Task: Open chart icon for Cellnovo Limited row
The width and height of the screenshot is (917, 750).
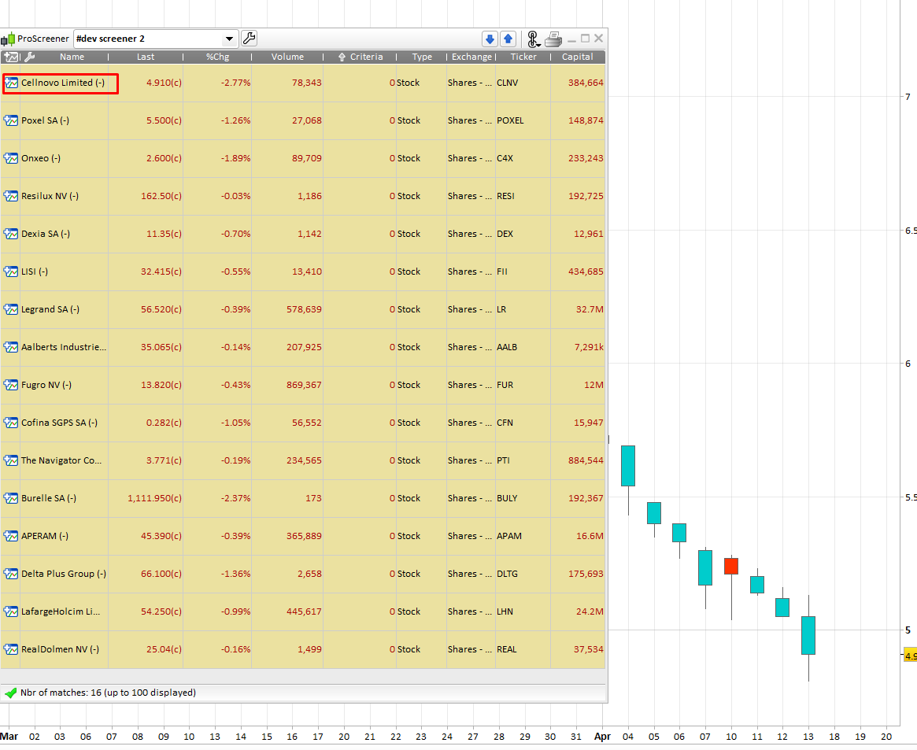Action: (11, 83)
